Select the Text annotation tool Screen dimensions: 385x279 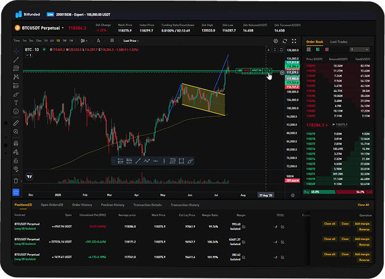16,103
